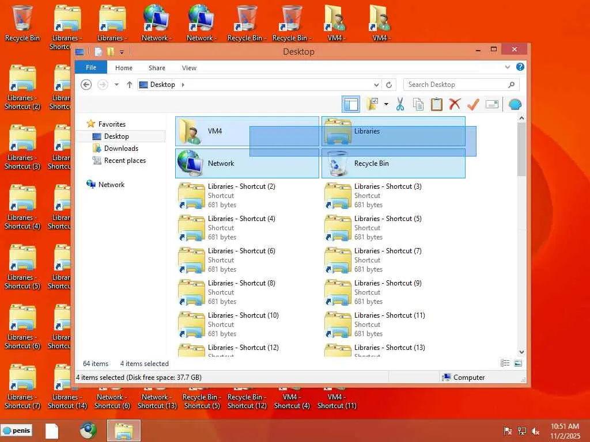Paste with the clipboard icon
This screenshot has height=442, width=590.
437,104
